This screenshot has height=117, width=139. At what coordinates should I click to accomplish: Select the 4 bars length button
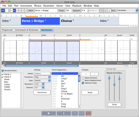(x=11, y=10)
